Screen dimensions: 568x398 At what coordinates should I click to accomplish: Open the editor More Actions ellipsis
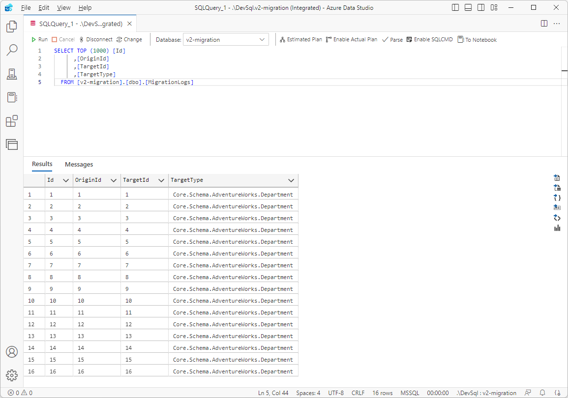557,24
